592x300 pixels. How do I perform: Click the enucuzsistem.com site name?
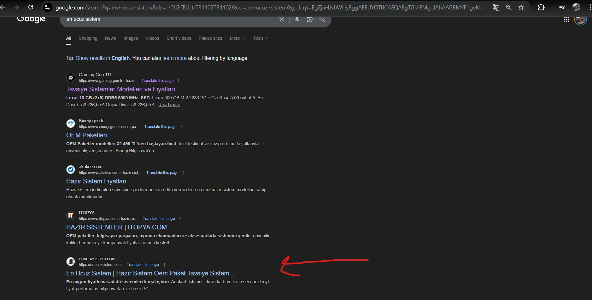[x=97, y=259]
